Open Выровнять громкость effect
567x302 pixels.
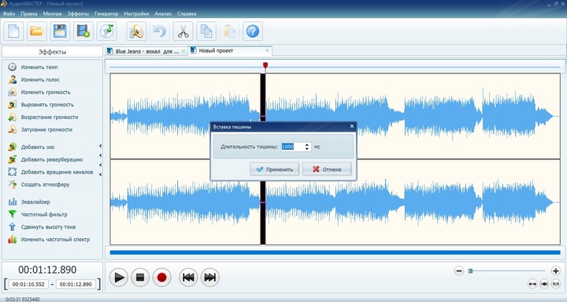tap(41, 105)
